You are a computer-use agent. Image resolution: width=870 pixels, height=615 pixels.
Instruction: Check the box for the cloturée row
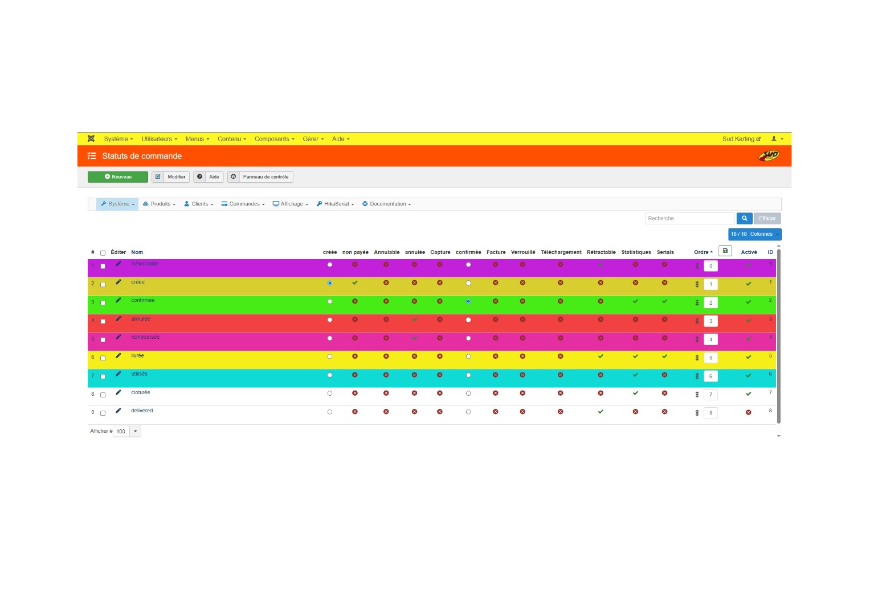pyautogui.click(x=103, y=395)
